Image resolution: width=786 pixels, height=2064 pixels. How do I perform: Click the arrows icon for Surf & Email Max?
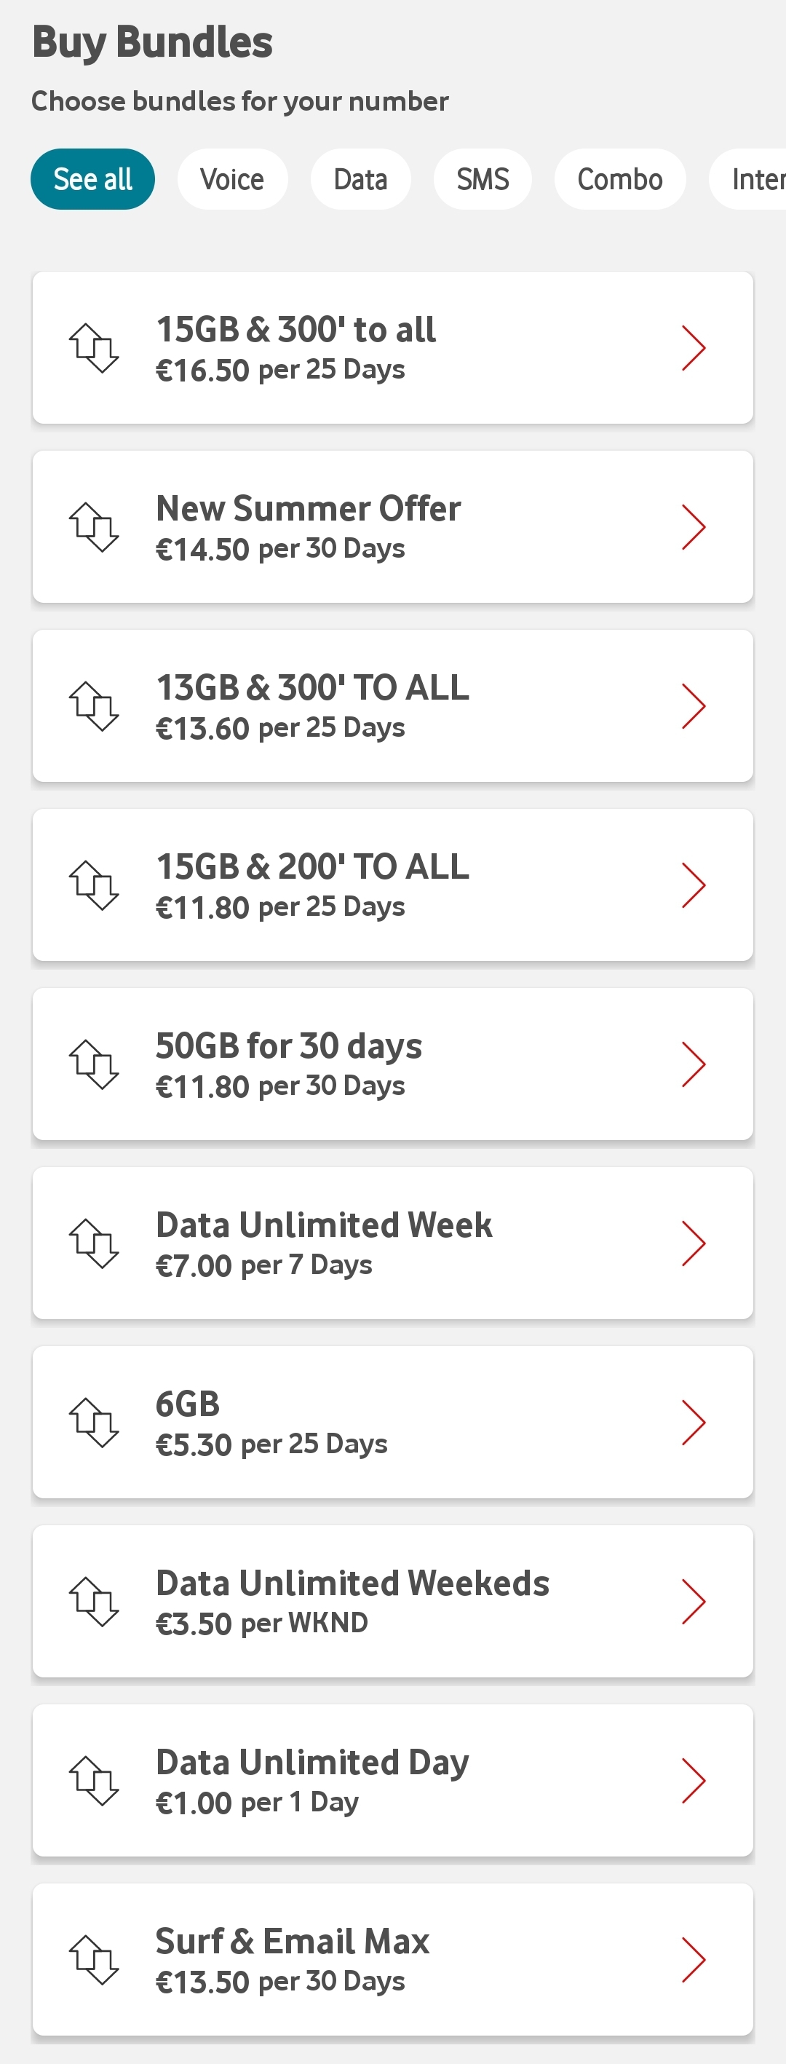pyautogui.click(x=94, y=1960)
